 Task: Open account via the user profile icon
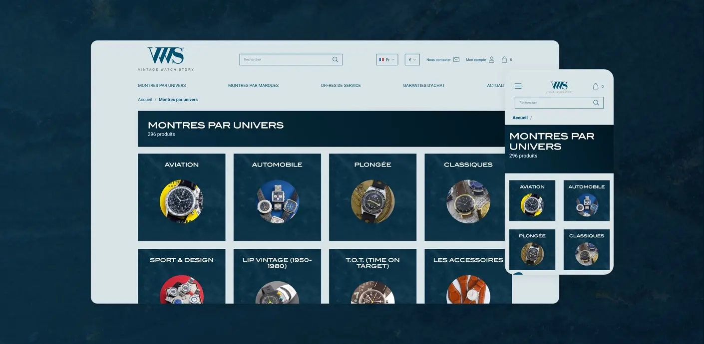[491, 60]
